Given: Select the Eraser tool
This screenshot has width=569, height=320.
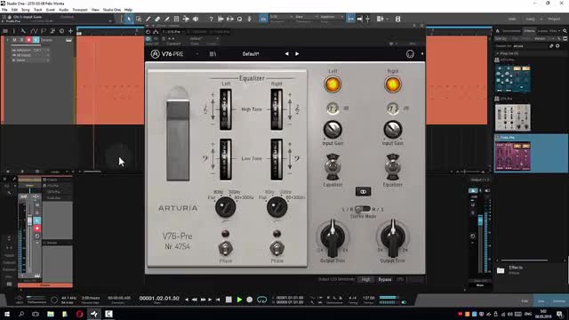Looking at the screenshot, I should pyautogui.click(x=157, y=19).
